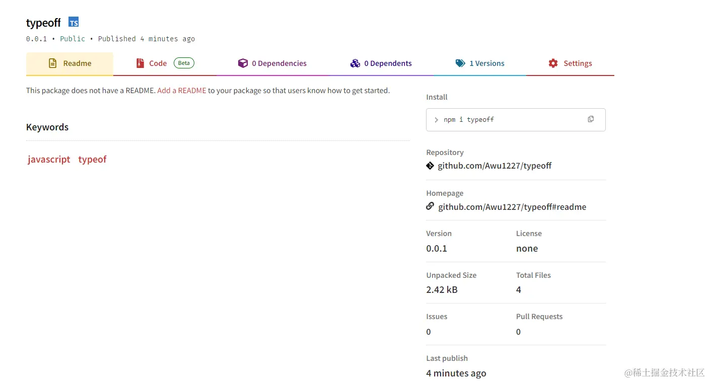
Task: Click the TypeScript TS badge icon
Action: pyautogui.click(x=74, y=23)
